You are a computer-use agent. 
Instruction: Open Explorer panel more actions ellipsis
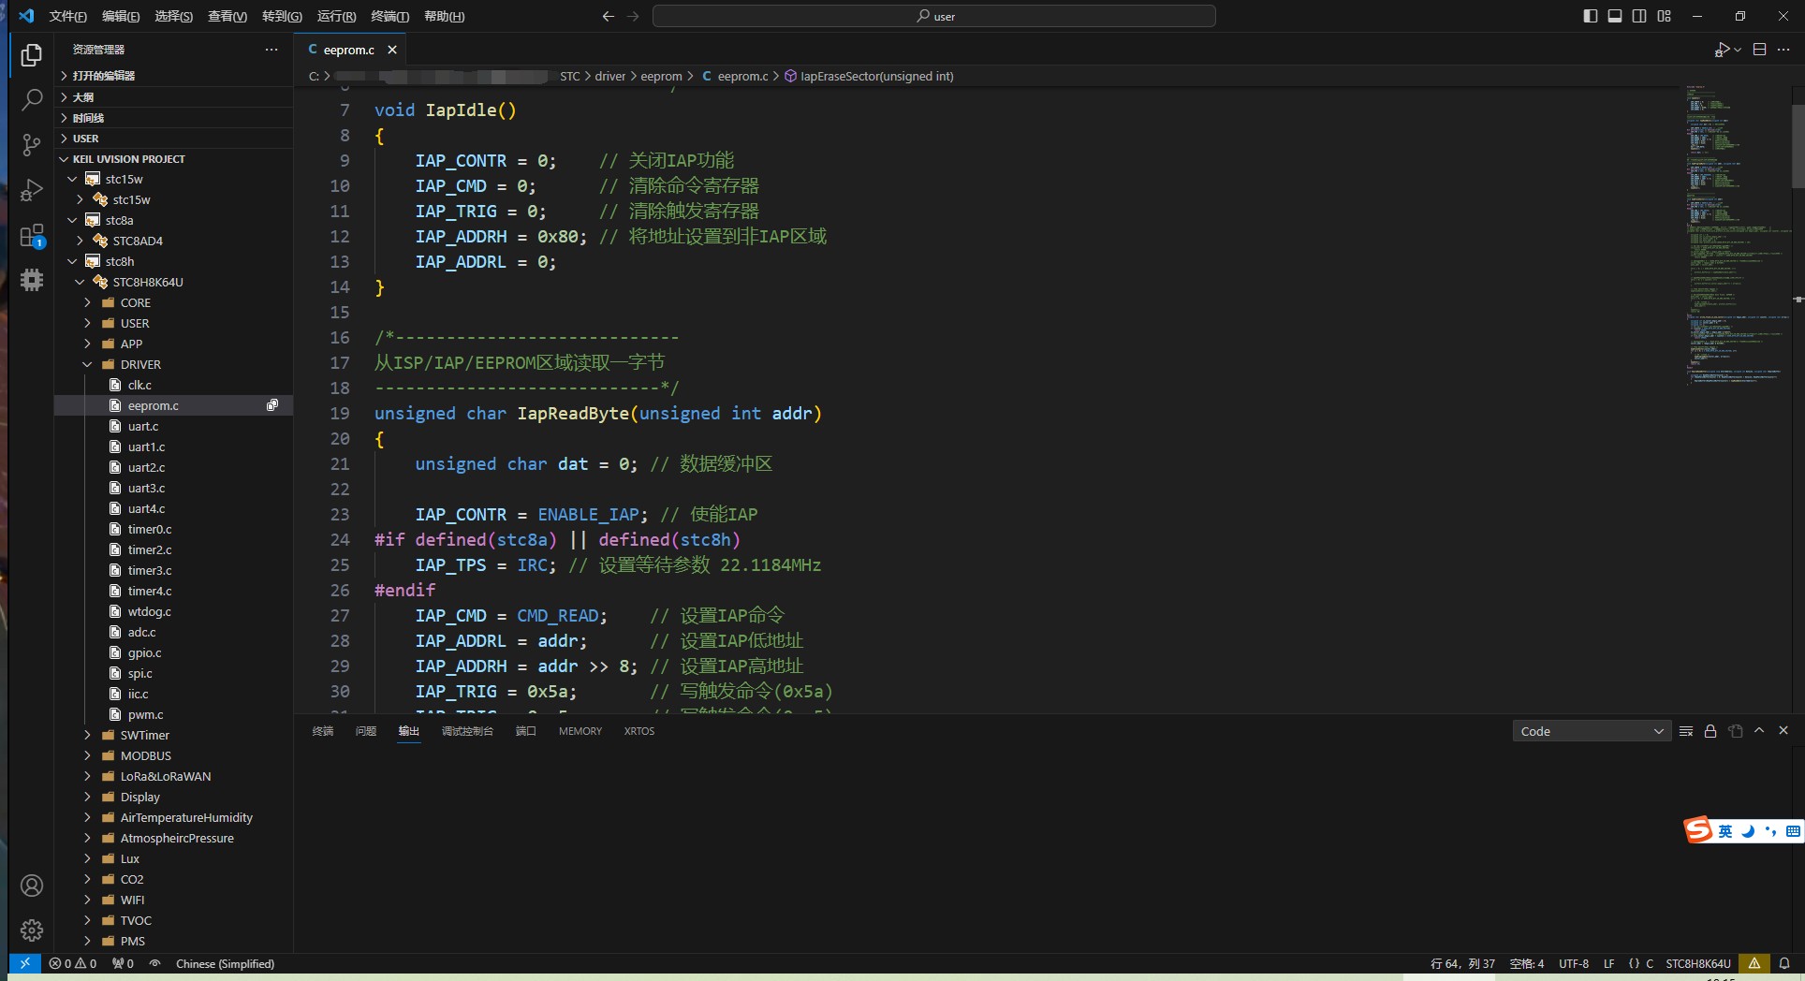coord(271,50)
